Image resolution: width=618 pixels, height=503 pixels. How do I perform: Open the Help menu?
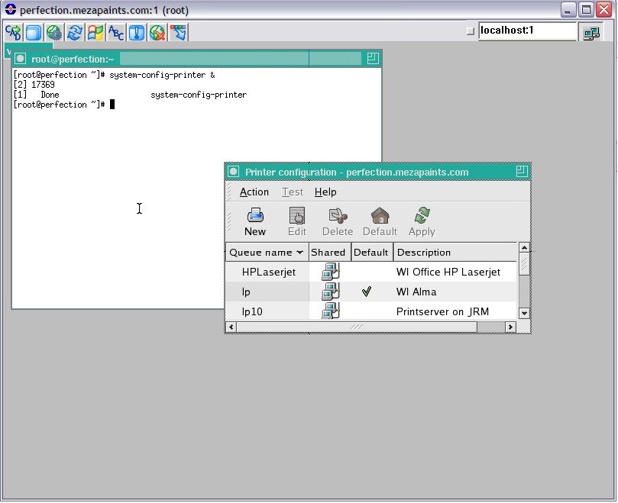click(325, 192)
